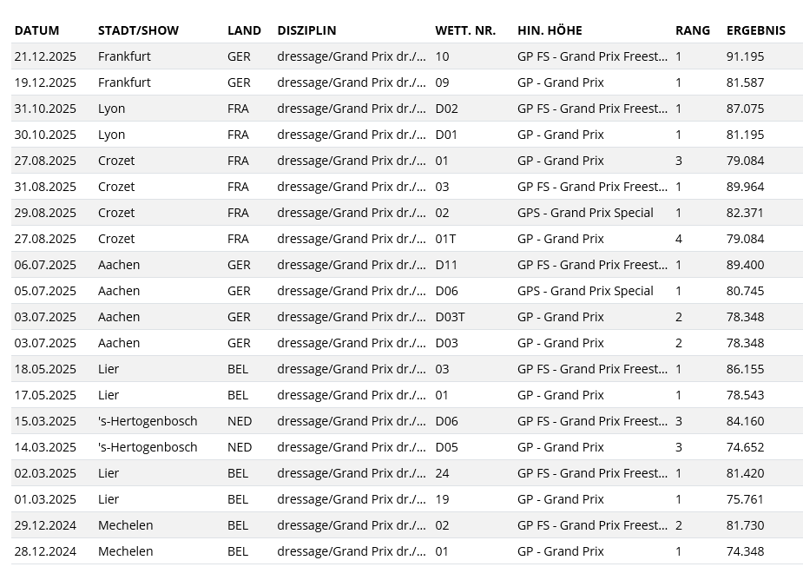The width and height of the screenshot is (803, 580).
Task: Click the result 74.652
Action: click(745, 447)
